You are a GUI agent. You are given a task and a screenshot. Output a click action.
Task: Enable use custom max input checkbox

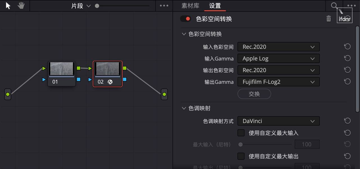241,133
